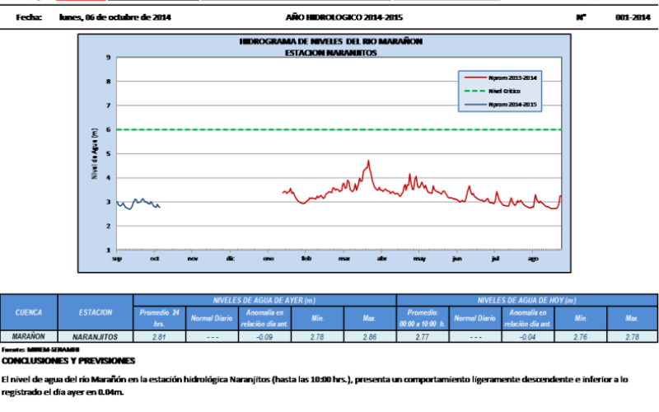Click the CUENCA column header
This screenshot has width=659, height=412.
pyautogui.click(x=29, y=312)
